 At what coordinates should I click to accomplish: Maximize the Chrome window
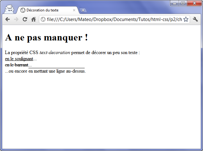(183, 3)
